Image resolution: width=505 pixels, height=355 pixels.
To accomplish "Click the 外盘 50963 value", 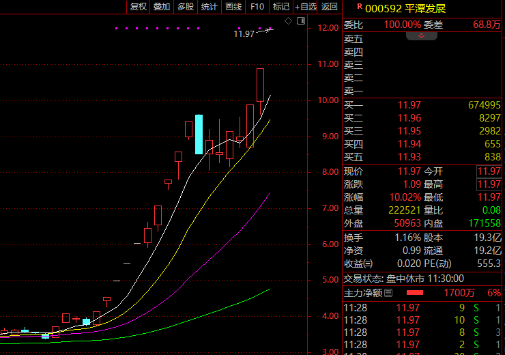I will [x=407, y=223].
